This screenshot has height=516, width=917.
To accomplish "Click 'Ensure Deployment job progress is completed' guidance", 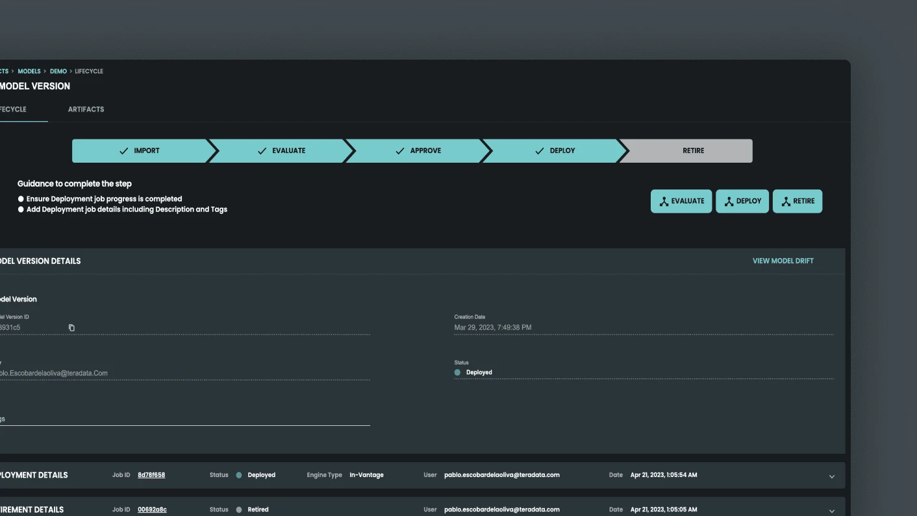I will tap(104, 199).
